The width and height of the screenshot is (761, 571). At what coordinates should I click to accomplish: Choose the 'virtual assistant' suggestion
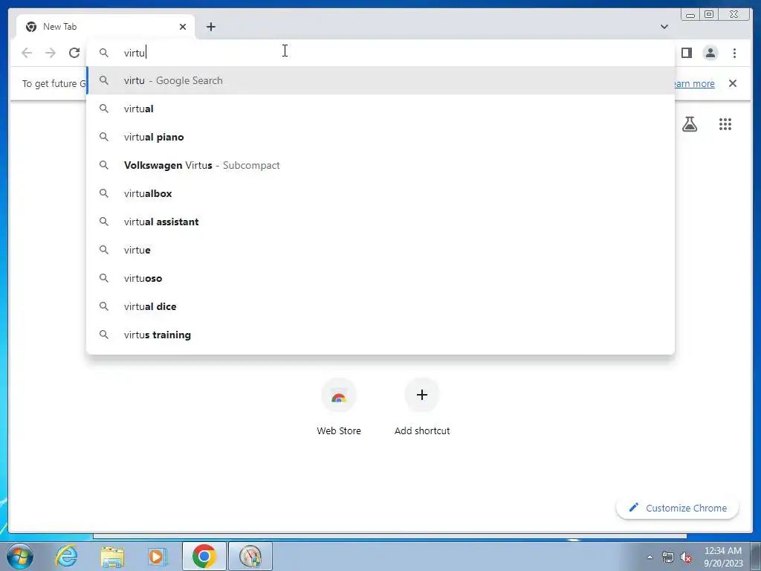[380, 222]
